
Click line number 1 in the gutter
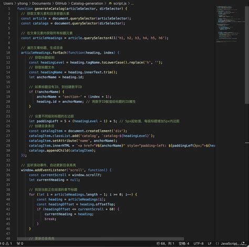(x=9, y=8)
